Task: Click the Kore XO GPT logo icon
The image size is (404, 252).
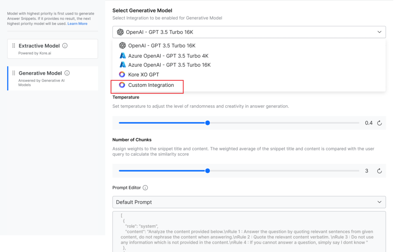Action: coord(122,75)
